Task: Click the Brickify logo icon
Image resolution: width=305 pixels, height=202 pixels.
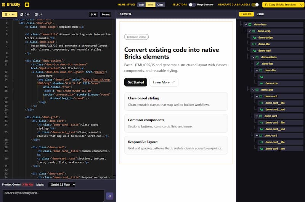Action: tap(3, 5)
